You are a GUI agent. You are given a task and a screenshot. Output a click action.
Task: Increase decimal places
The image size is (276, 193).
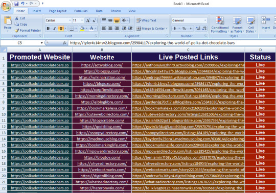[x=198, y=28]
